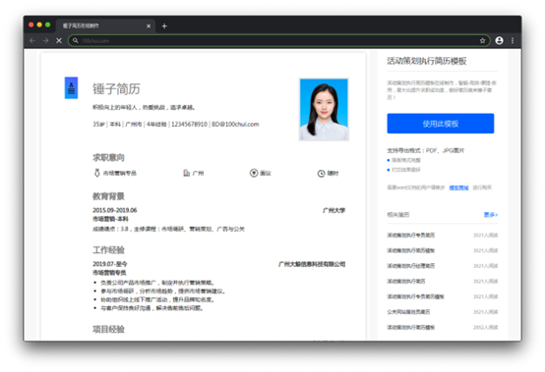Click the job position icon under 求职意向
545x372 pixels.
click(x=97, y=173)
